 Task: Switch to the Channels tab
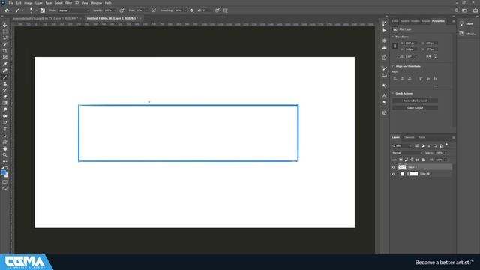(409, 137)
